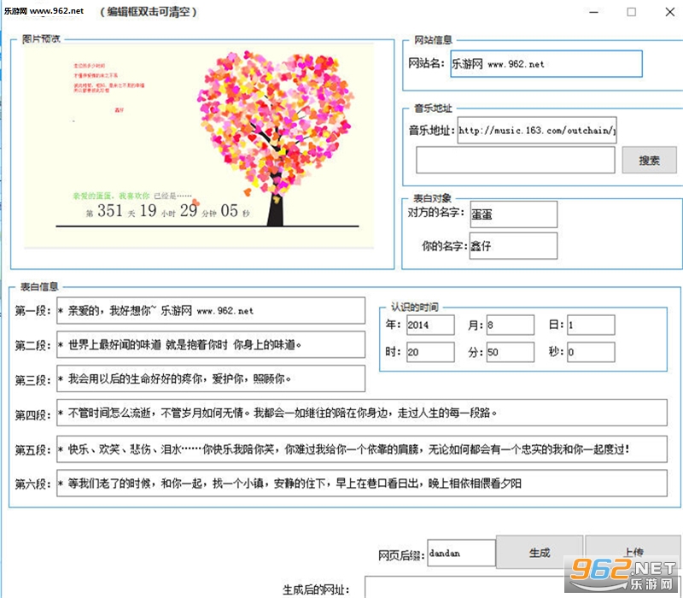The height and width of the screenshot is (598, 683).
Task: Click the 网页后缀 field containing dandan
Action: point(461,553)
